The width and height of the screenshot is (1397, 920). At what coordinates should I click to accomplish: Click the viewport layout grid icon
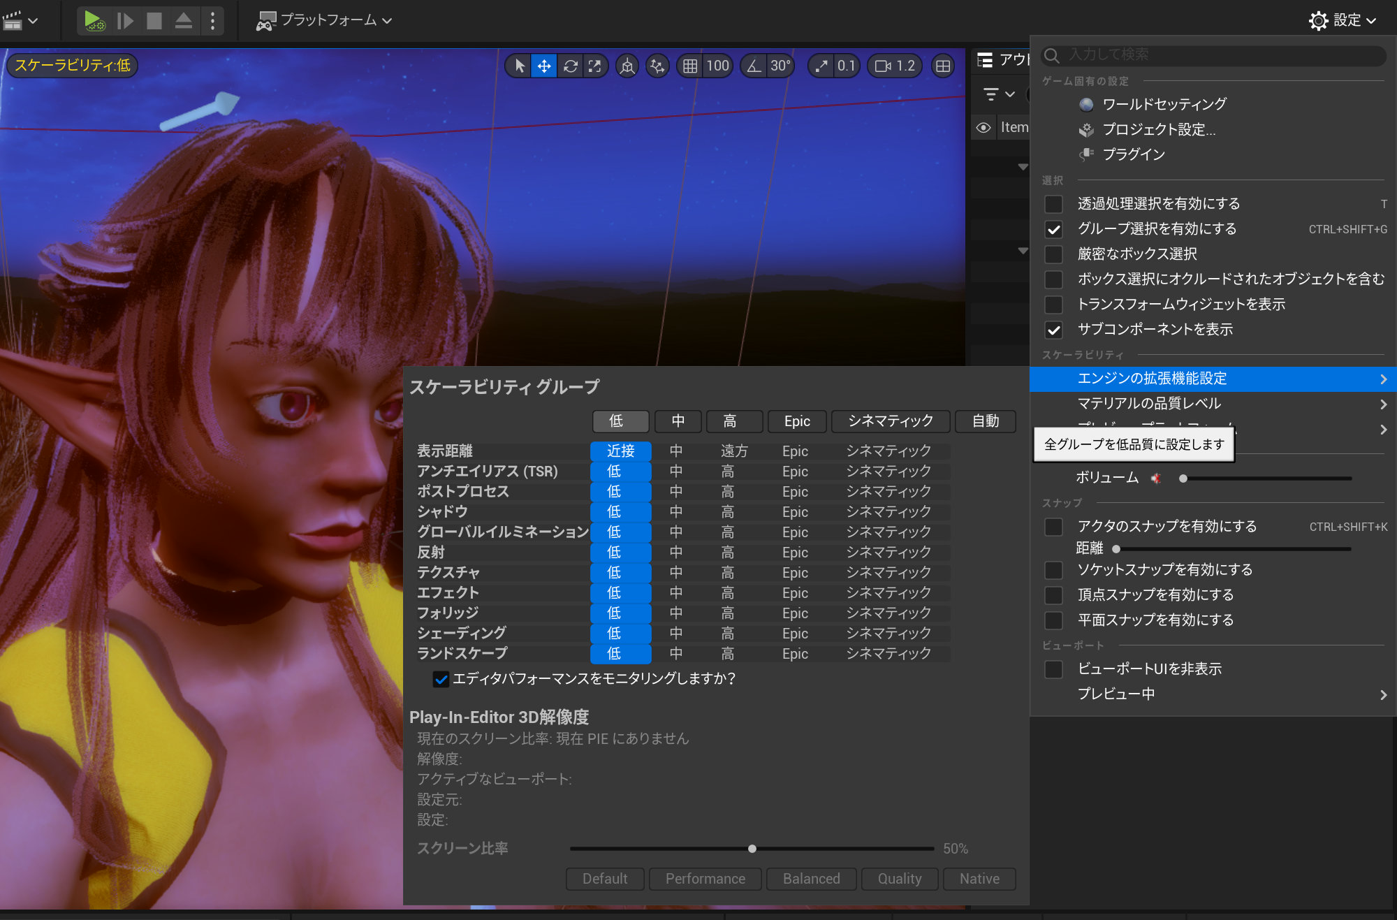pos(943,66)
